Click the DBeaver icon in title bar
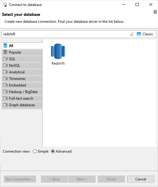The height and width of the screenshot is (187, 158). (x=5, y=5)
